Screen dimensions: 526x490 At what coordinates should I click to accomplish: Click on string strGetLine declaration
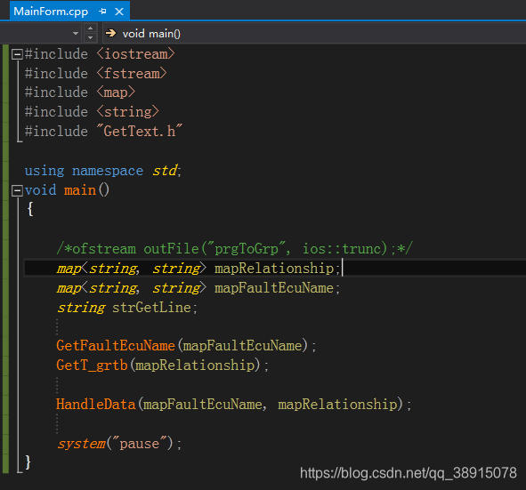(x=127, y=308)
